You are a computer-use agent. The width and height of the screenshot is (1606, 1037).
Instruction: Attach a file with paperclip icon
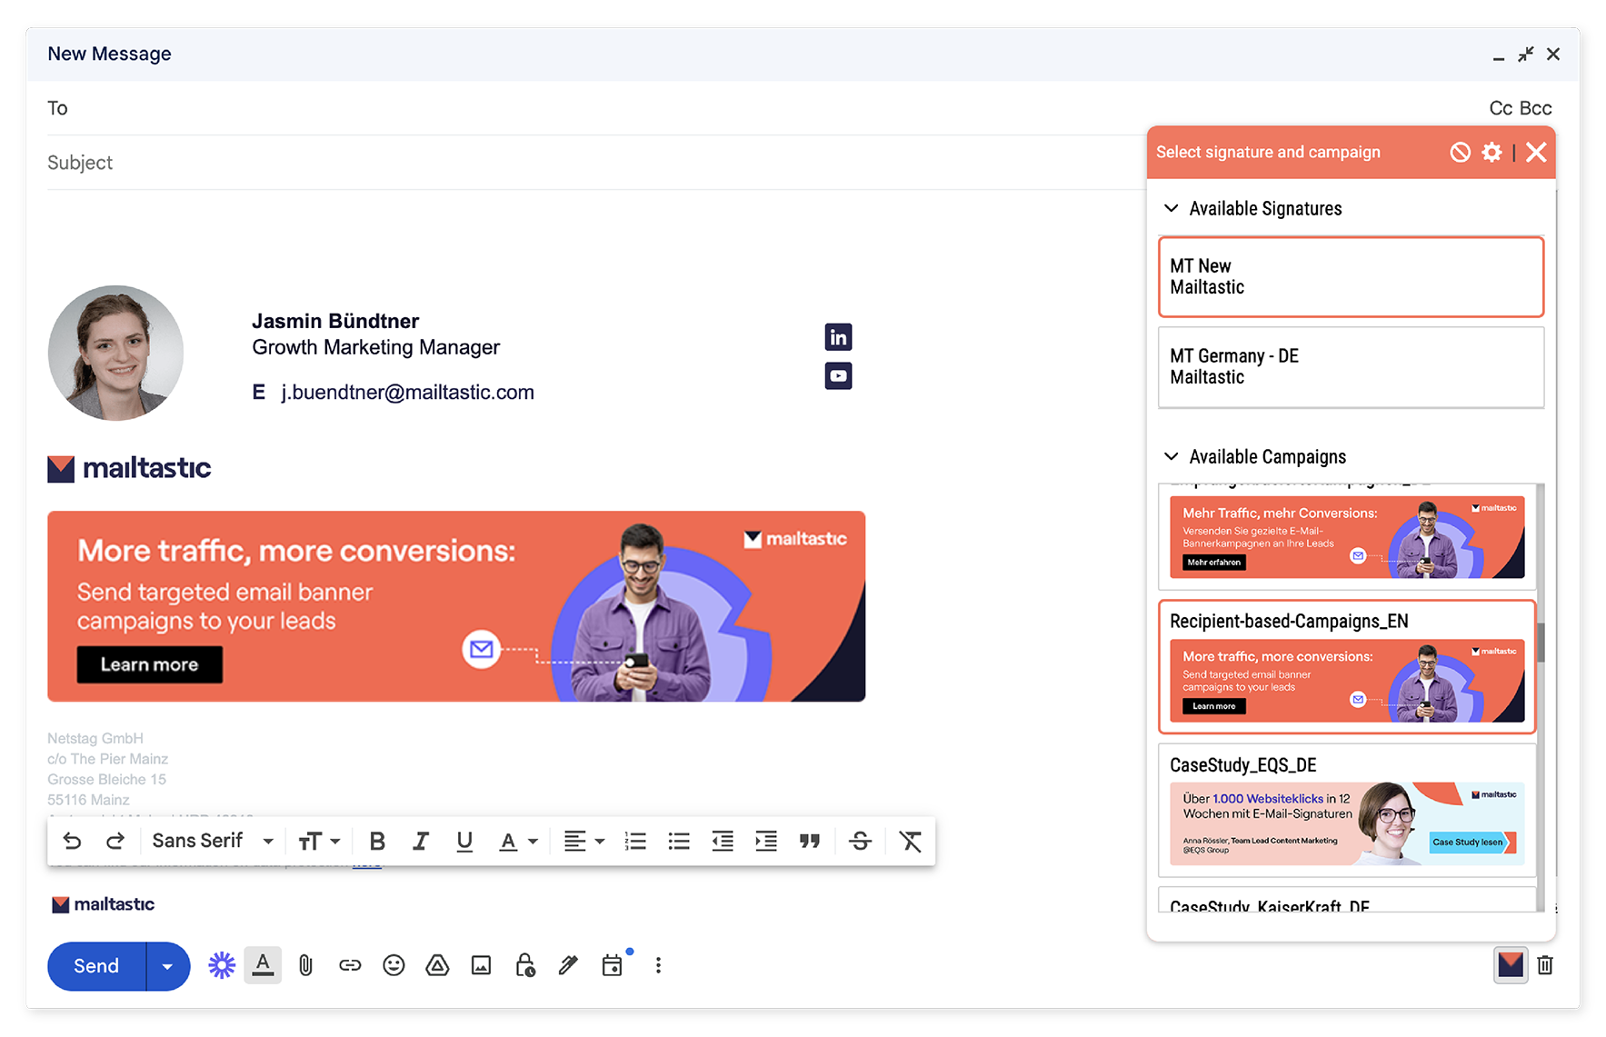pyautogui.click(x=305, y=965)
